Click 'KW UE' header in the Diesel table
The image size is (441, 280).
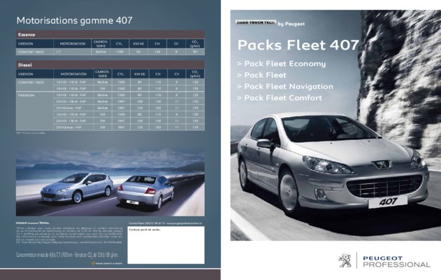click(140, 73)
